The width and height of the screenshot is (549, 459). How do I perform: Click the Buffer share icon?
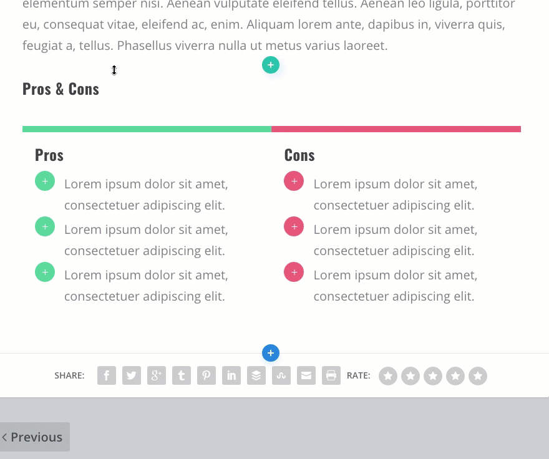[x=256, y=375]
